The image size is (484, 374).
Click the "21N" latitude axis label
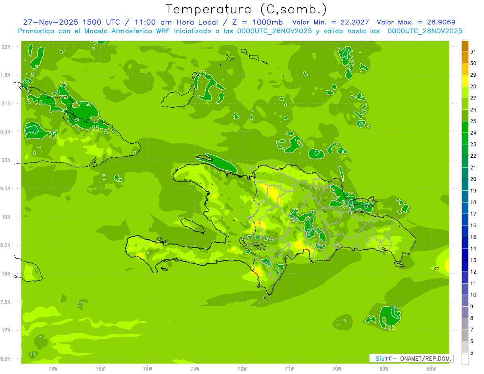6,103
